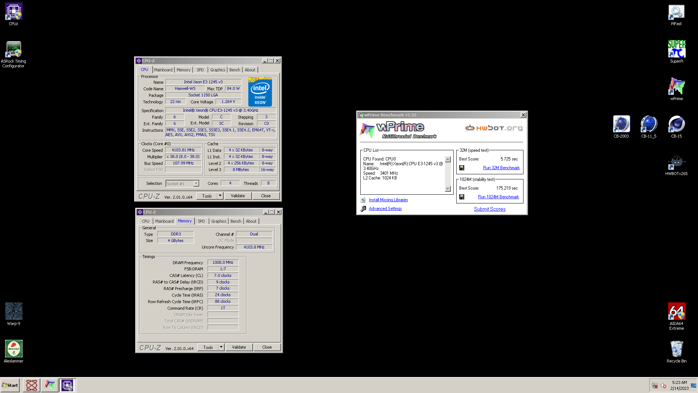Screen dimensions: 698x393
Task: Click Tools button in upper CPU-Z window
Action: (207, 196)
